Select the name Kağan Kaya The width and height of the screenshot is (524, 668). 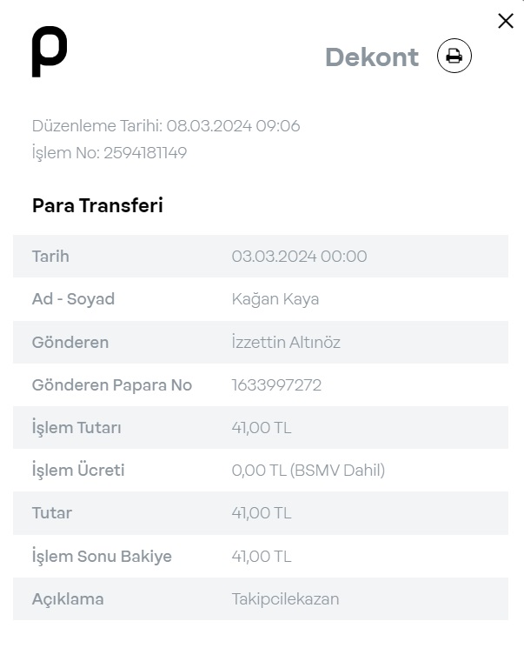click(x=275, y=299)
